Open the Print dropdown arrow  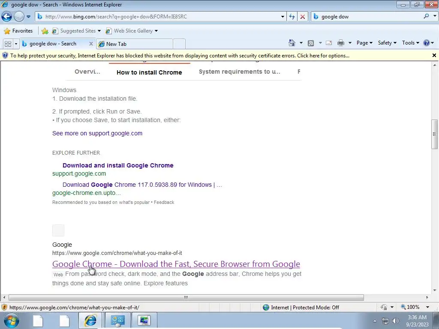pyautogui.click(x=350, y=43)
